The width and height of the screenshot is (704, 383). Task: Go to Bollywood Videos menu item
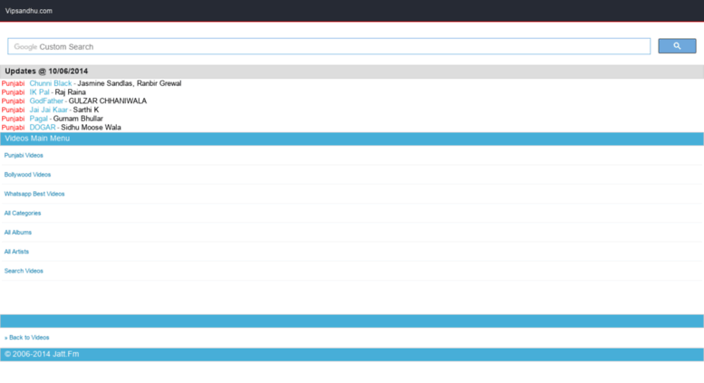(27, 175)
